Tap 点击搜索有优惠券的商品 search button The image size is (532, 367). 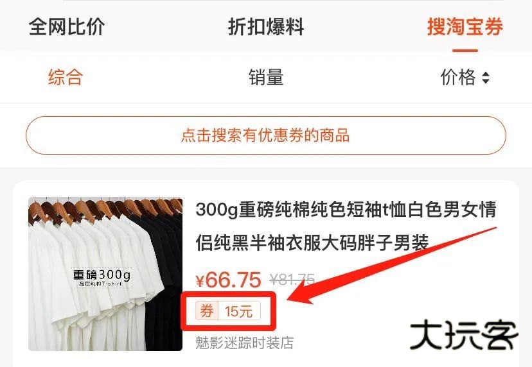tap(265, 135)
